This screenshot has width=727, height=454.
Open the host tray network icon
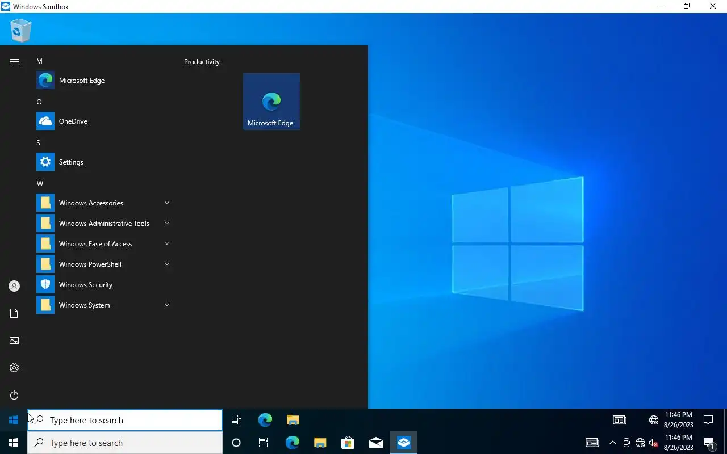pyautogui.click(x=640, y=443)
